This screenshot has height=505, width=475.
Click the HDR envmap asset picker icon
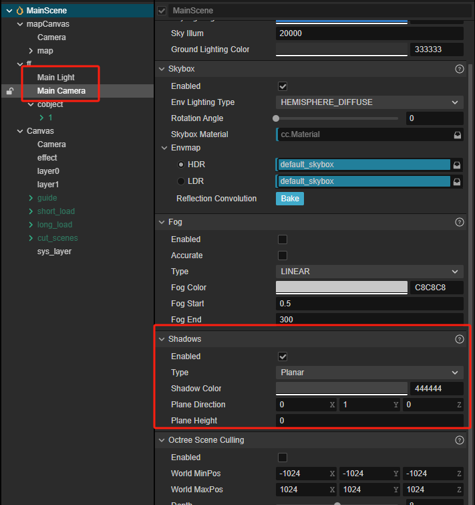tap(457, 165)
